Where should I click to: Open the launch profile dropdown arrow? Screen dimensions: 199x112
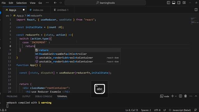[x=176, y=96]
